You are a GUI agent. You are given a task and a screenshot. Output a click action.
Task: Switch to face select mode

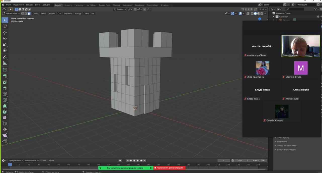tap(29, 14)
